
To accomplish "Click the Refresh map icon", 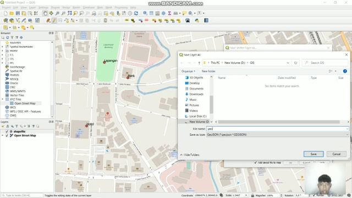I will tap(136, 13).
